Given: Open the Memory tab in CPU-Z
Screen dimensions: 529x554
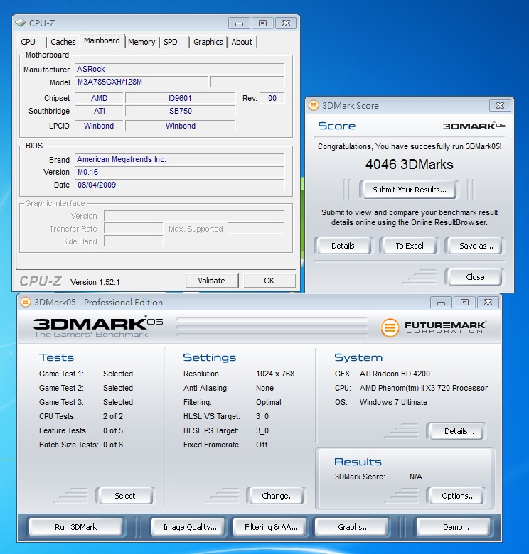Looking at the screenshot, I should pos(141,42).
